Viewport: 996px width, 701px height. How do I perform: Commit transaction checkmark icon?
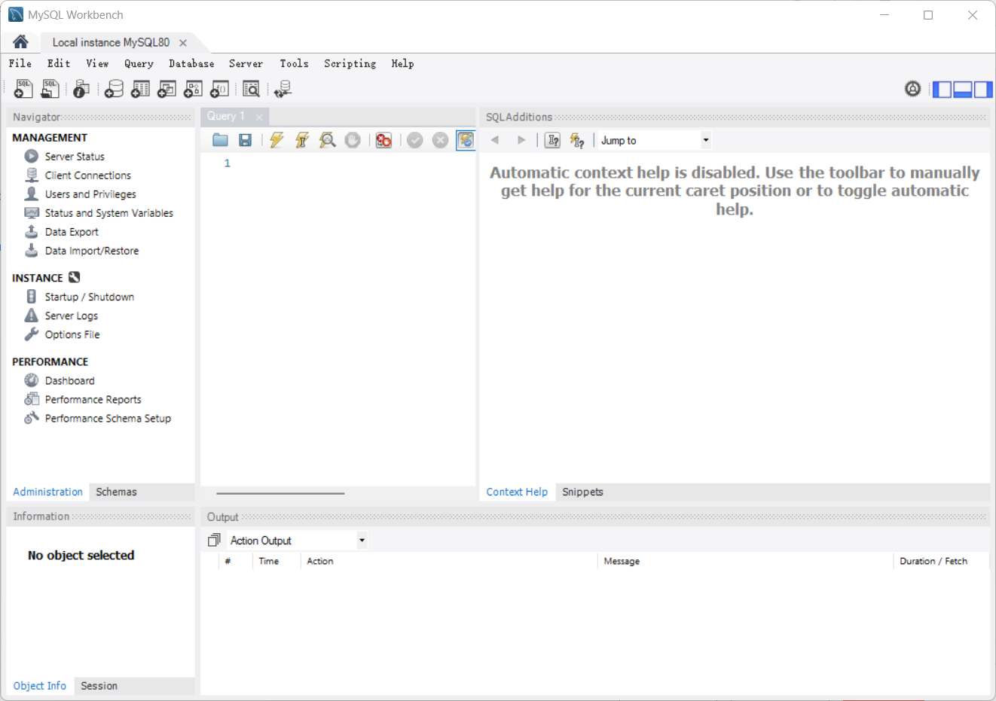click(x=415, y=140)
